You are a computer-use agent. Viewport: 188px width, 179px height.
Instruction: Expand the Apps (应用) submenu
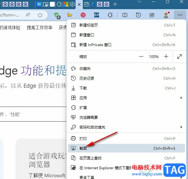point(126,98)
